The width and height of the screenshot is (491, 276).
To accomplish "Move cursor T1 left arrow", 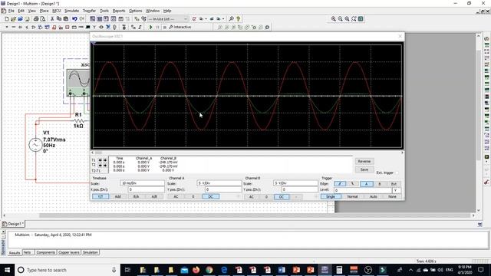I will pos(101,160).
